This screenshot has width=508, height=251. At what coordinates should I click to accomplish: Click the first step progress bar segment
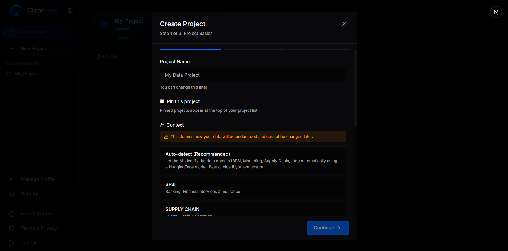click(x=190, y=49)
